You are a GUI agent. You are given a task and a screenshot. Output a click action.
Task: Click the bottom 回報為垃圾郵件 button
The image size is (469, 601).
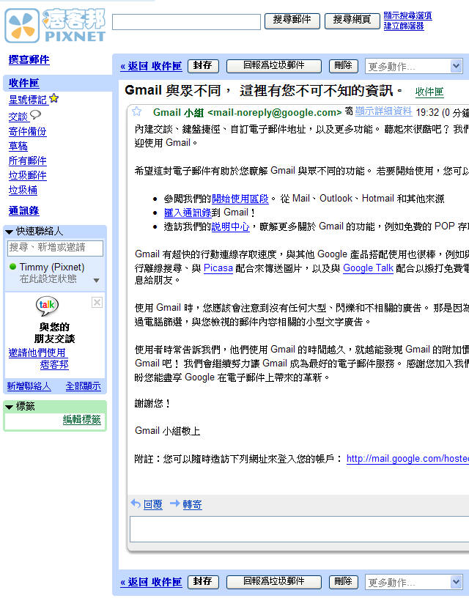[273, 582]
